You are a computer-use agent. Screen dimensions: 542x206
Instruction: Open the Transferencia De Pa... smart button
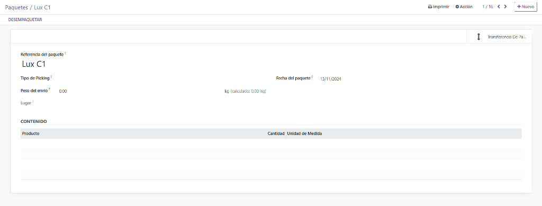[x=499, y=37]
